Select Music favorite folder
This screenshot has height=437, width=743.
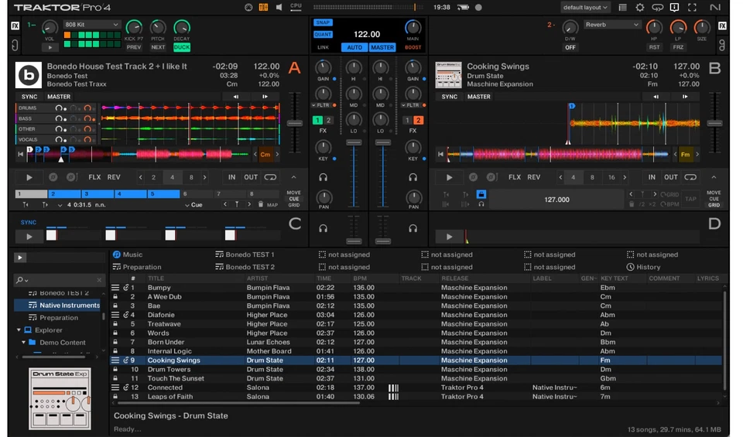tap(128, 254)
